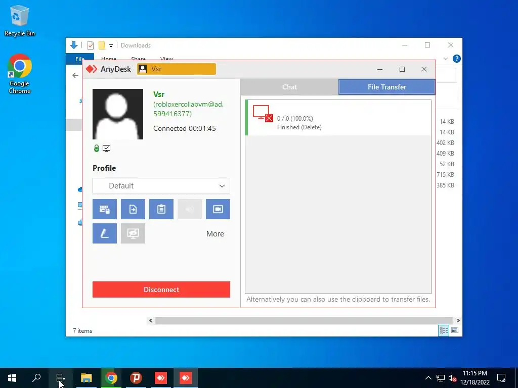The image size is (518, 388).
Task: Toggle the session recording permission button
Action: [x=218, y=209]
